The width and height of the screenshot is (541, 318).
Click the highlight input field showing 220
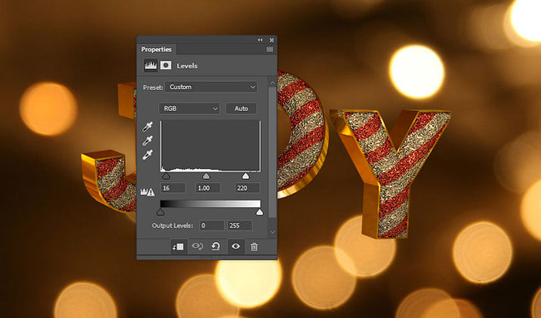[247, 188]
